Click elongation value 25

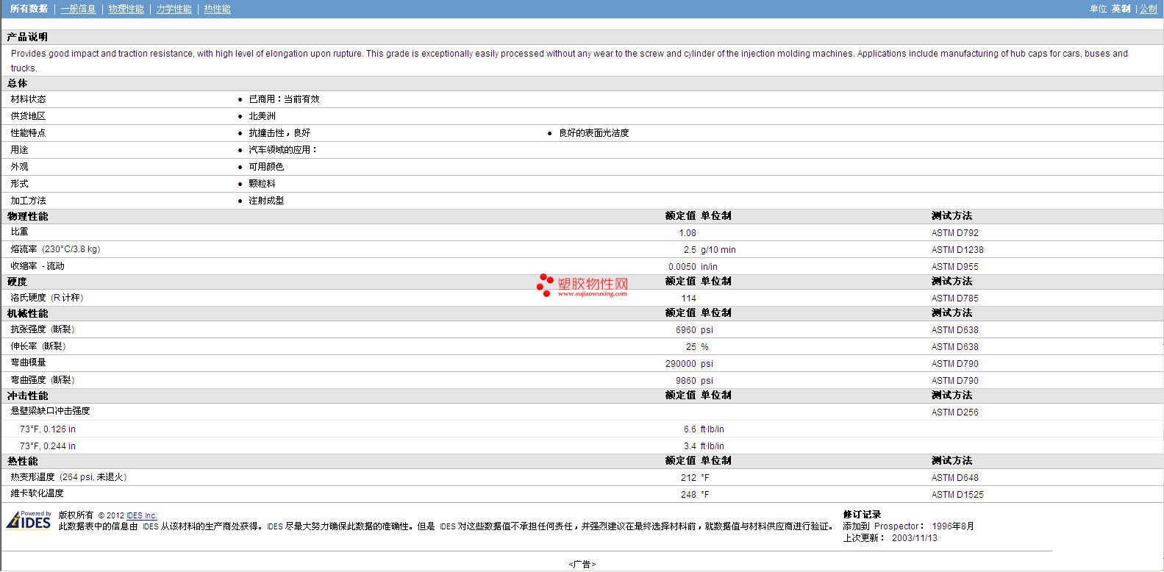tap(690, 347)
